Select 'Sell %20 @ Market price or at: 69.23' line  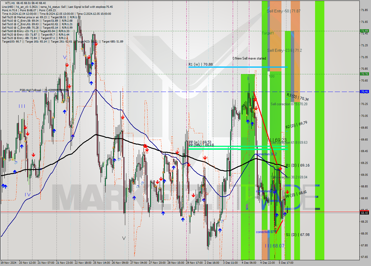(x=41, y=17)
